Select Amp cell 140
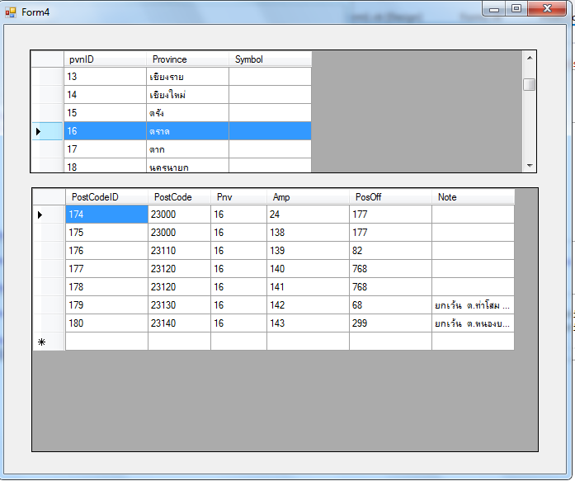 tap(308, 269)
